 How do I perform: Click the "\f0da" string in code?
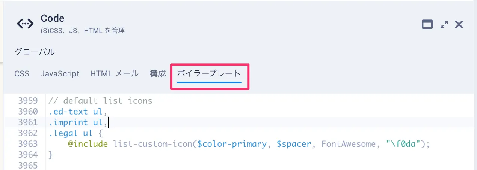click(x=404, y=144)
